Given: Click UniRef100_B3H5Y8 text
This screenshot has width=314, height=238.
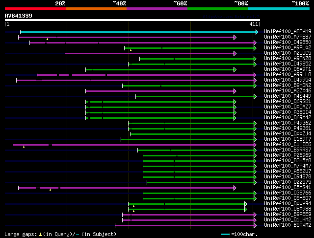Looking at the screenshot, I should pos(288,161).
